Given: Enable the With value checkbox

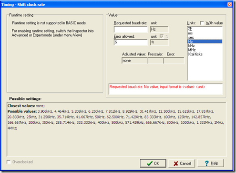Looking at the screenshot, I should (202, 23).
